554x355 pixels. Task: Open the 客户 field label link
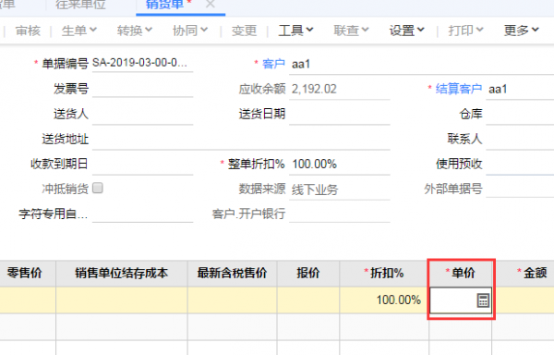(x=273, y=64)
